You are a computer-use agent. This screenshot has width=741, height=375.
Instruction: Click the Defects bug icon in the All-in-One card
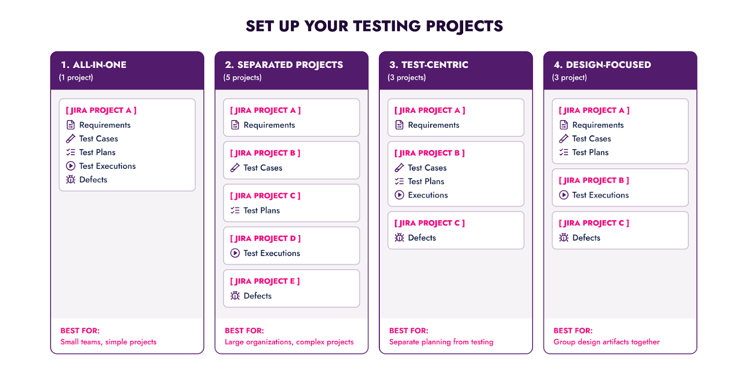click(x=70, y=179)
